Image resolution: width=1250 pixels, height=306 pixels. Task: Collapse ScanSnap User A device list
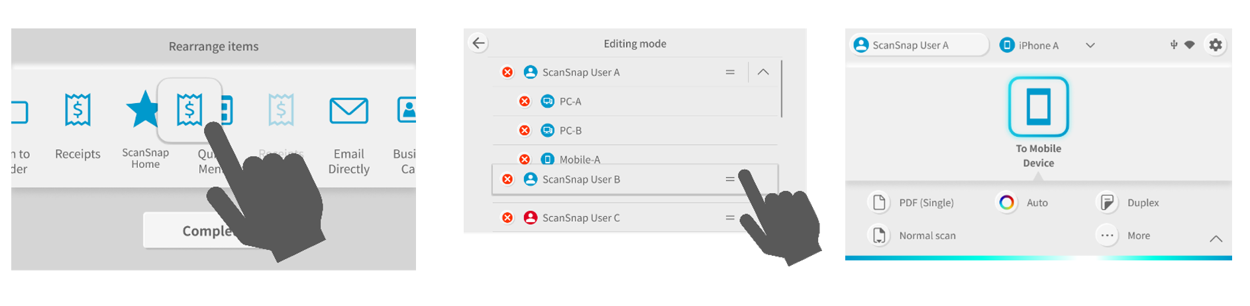763,72
